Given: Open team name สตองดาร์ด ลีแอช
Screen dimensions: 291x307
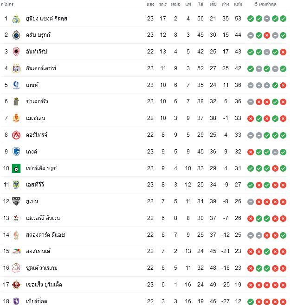Looking at the screenshot, I should [45, 235].
